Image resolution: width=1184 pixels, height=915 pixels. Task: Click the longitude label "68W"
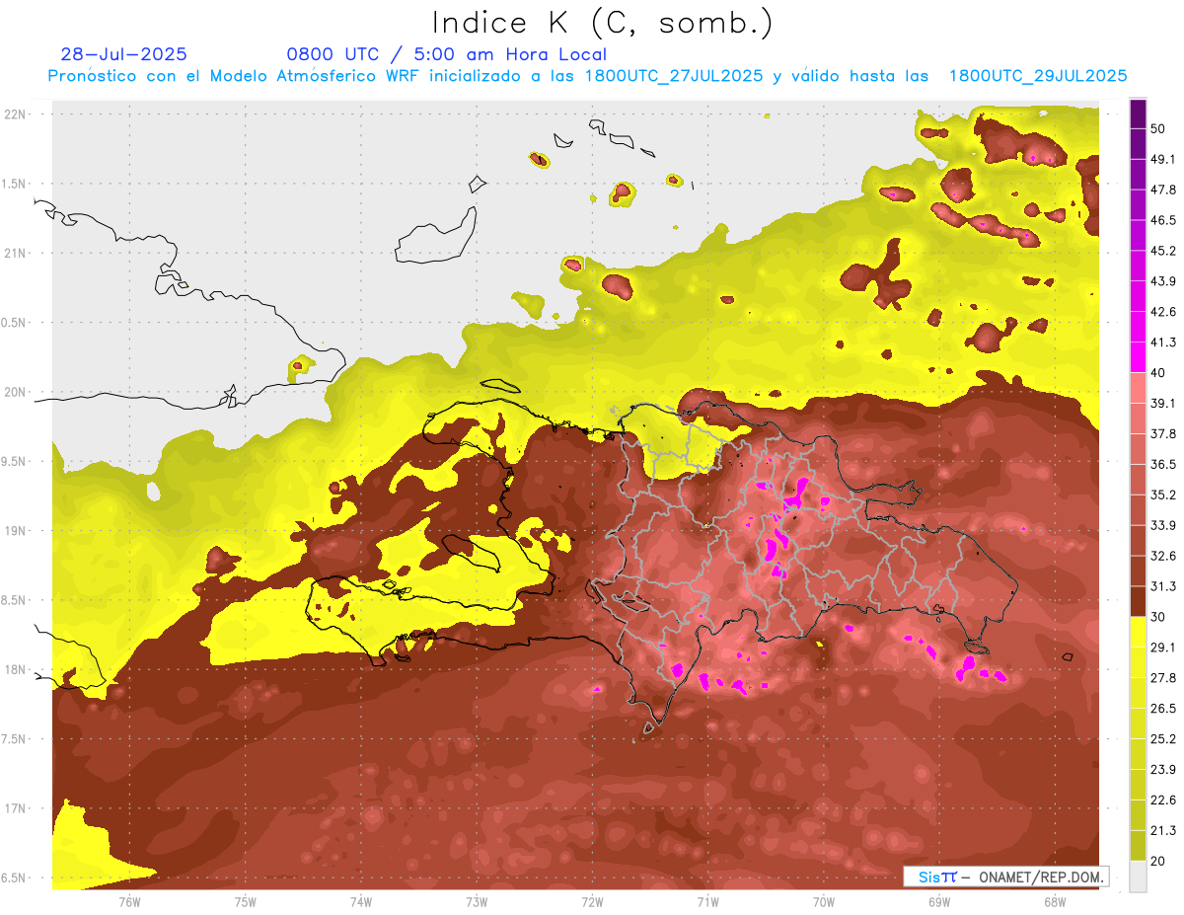[1054, 902]
